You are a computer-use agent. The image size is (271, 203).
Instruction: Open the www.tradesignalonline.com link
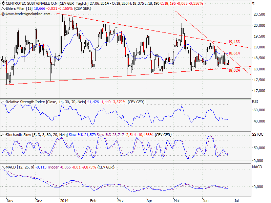(28, 14)
